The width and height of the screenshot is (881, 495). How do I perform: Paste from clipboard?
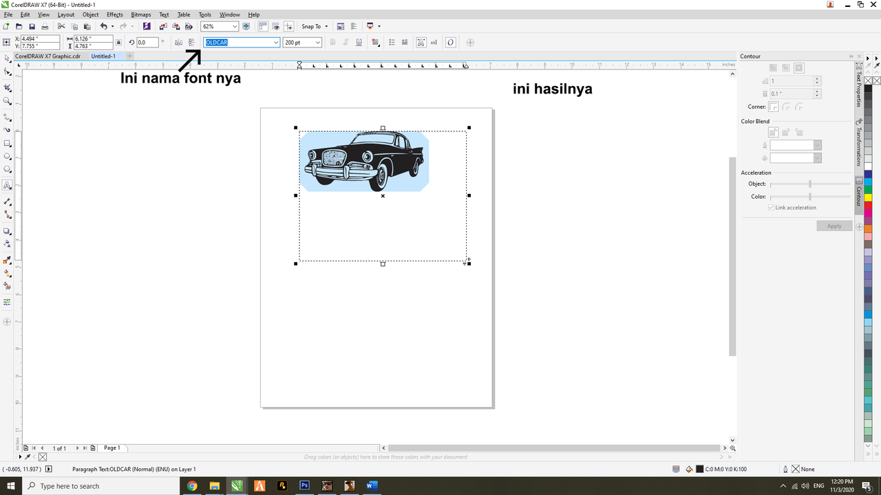[87, 26]
